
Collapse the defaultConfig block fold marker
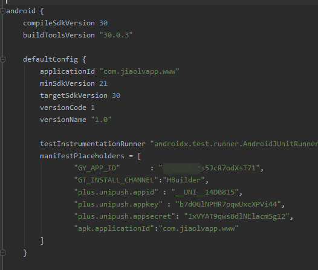[x=2, y=60]
